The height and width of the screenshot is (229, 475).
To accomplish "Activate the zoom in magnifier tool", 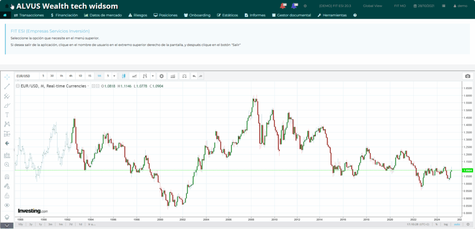I will tap(7, 165).
